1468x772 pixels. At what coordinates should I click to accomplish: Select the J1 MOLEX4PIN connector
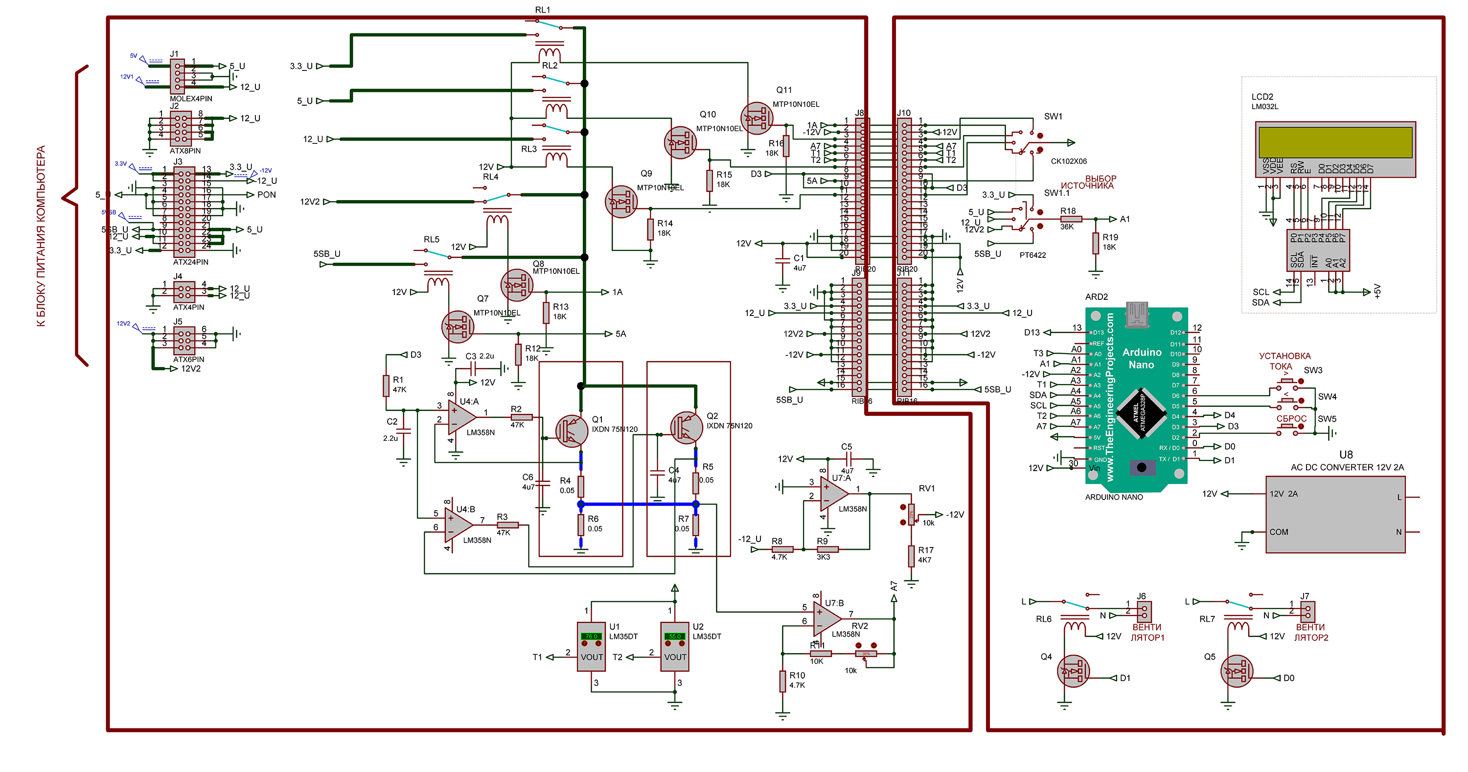coord(177,76)
